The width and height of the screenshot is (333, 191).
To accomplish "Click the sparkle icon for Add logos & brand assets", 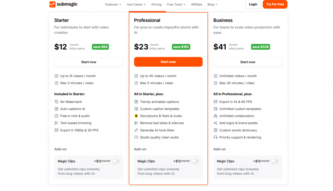I will click(215, 123).
